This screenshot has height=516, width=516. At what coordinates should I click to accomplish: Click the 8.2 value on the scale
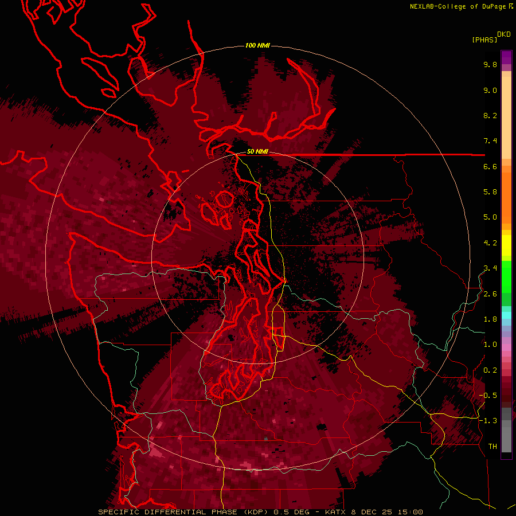point(490,115)
